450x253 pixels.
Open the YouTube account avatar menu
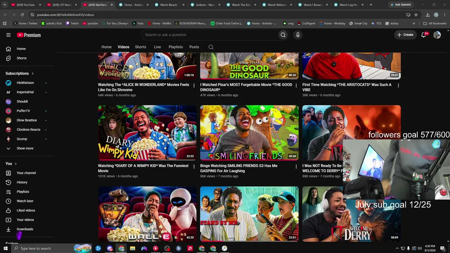coord(437,35)
